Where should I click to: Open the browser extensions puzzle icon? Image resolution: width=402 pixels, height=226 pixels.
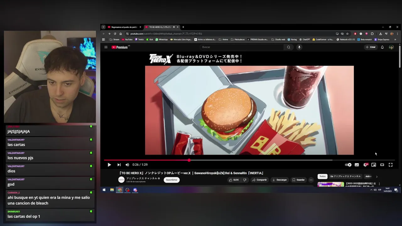click(372, 34)
